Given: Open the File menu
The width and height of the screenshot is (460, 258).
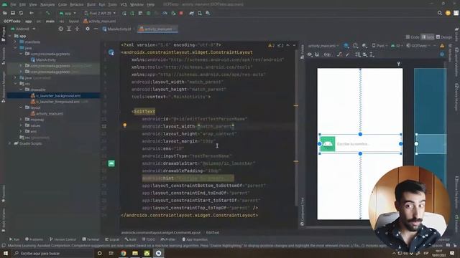Looking at the screenshot, I should (x=13, y=4).
